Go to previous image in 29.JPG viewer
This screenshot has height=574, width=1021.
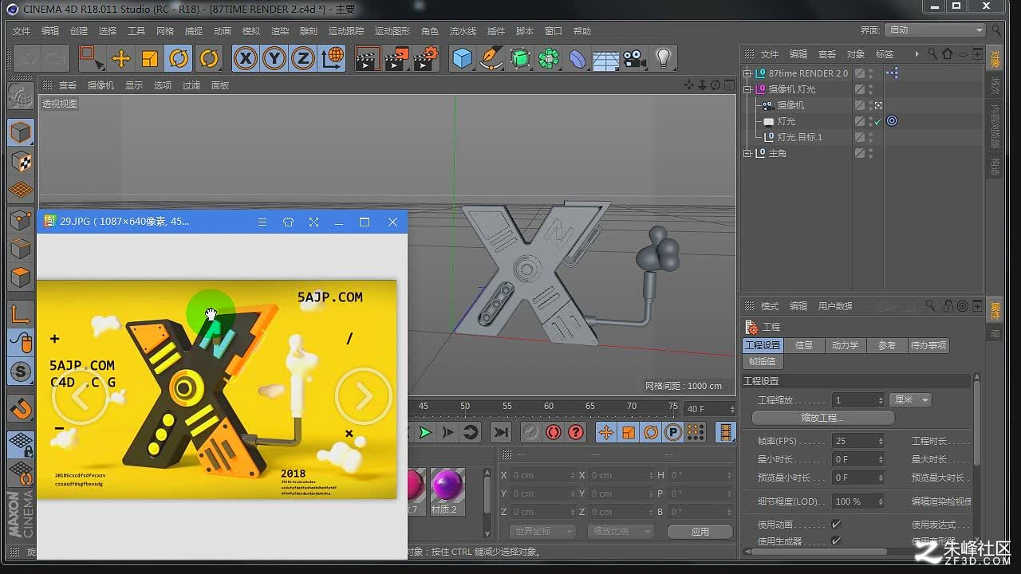(80, 395)
